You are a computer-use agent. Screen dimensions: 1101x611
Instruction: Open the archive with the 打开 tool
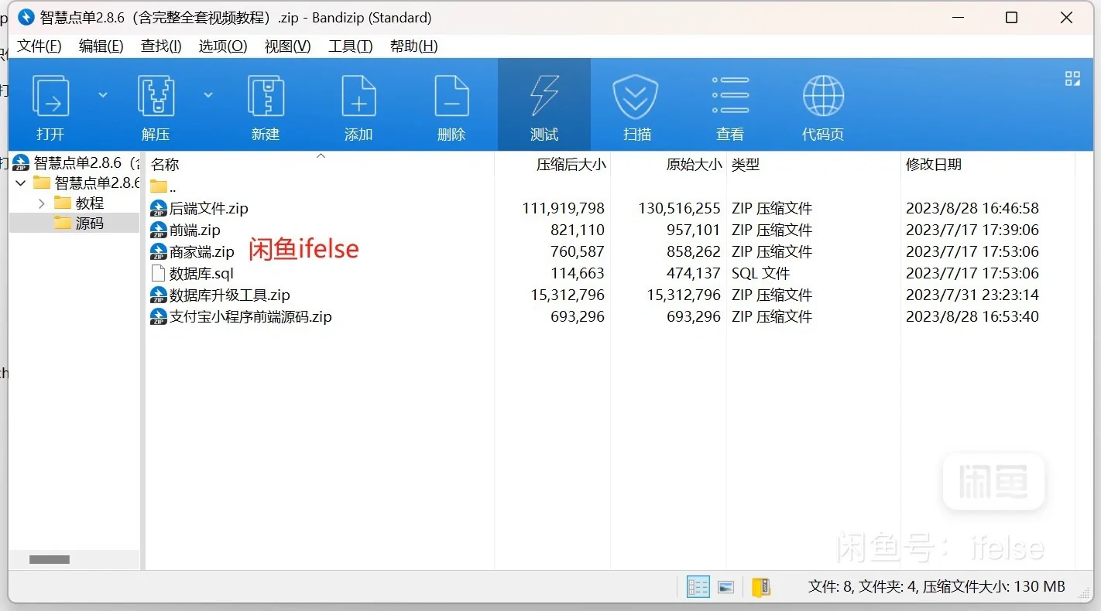click(50, 104)
